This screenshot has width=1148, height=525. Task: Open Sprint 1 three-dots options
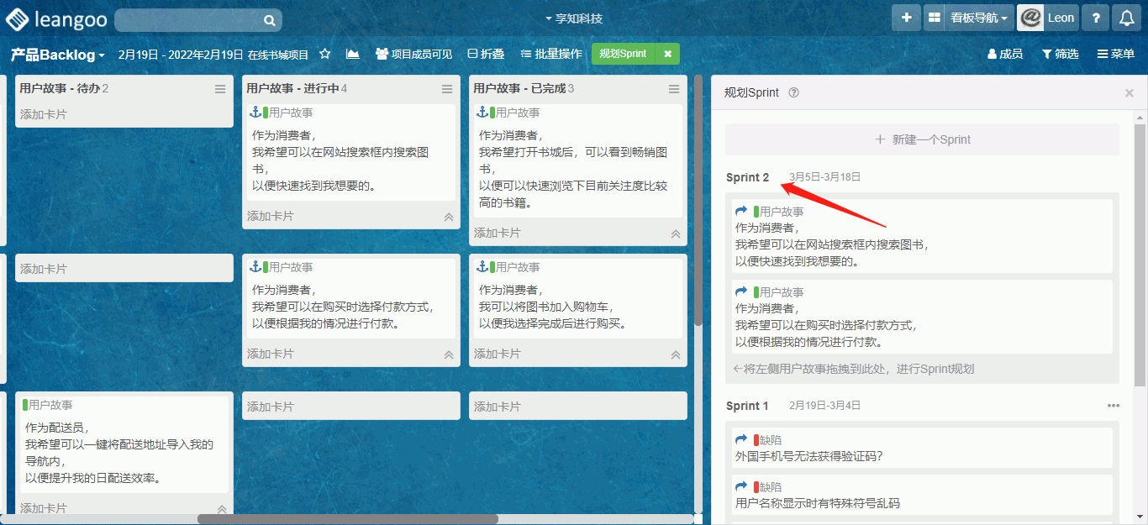pyautogui.click(x=1114, y=406)
